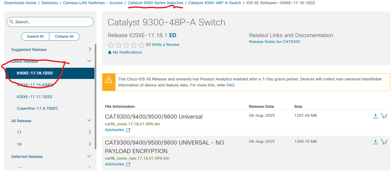Screen dimensions: 391x172
Task: Rate the release with fifth star
Action: pyautogui.click(x=141, y=45)
